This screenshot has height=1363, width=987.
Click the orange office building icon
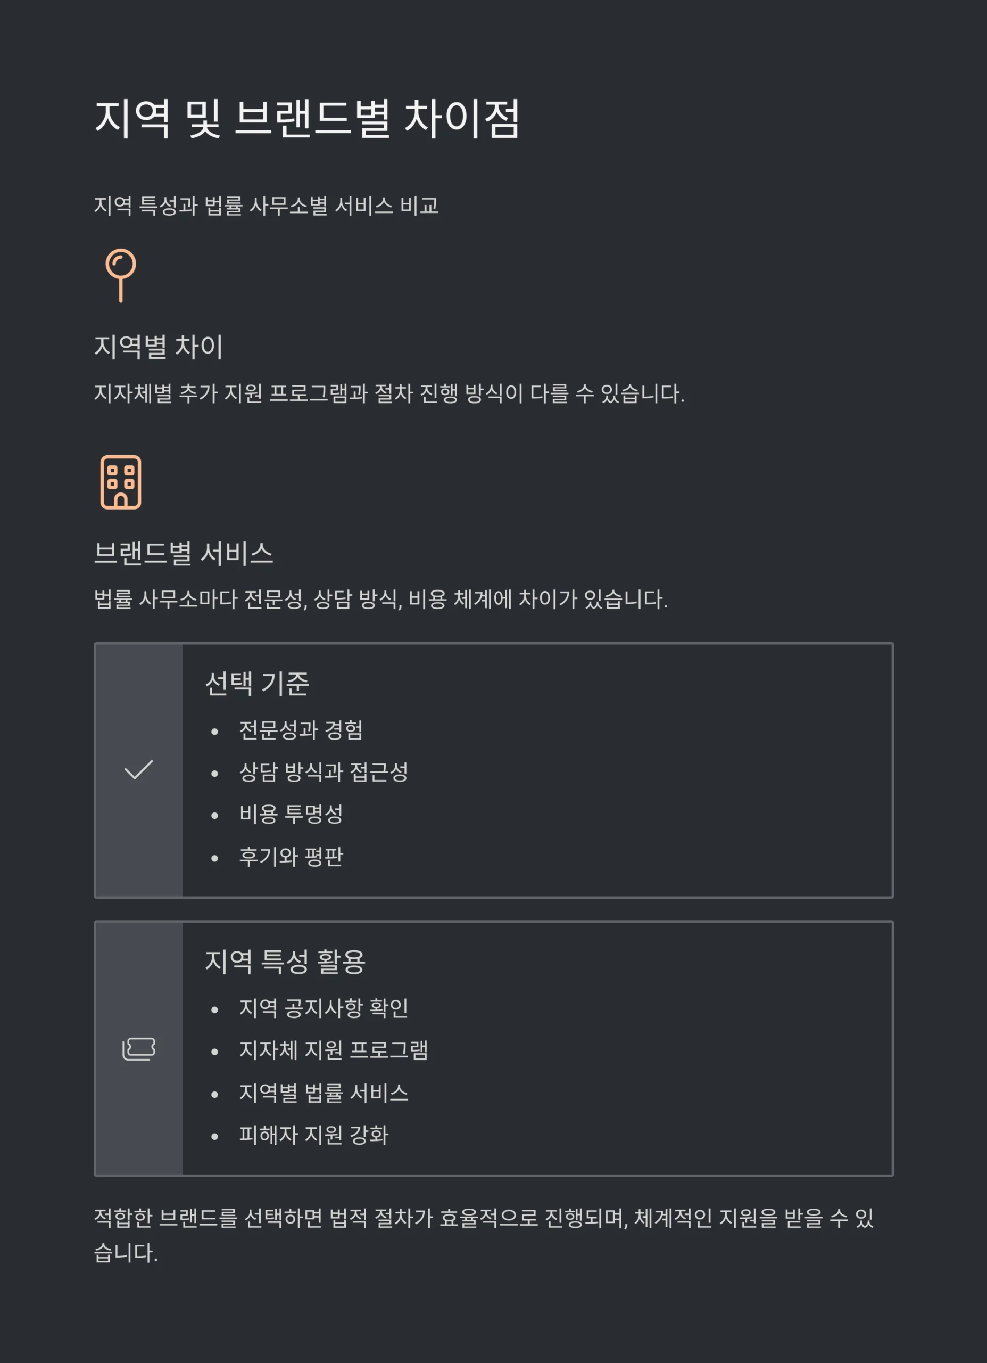(x=121, y=482)
